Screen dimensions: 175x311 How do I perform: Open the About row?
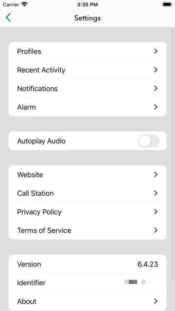coord(87,301)
